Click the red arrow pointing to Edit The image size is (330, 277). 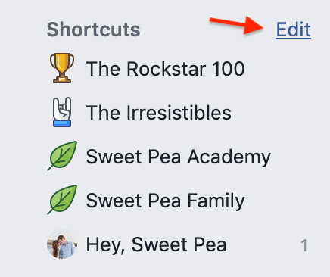point(236,25)
